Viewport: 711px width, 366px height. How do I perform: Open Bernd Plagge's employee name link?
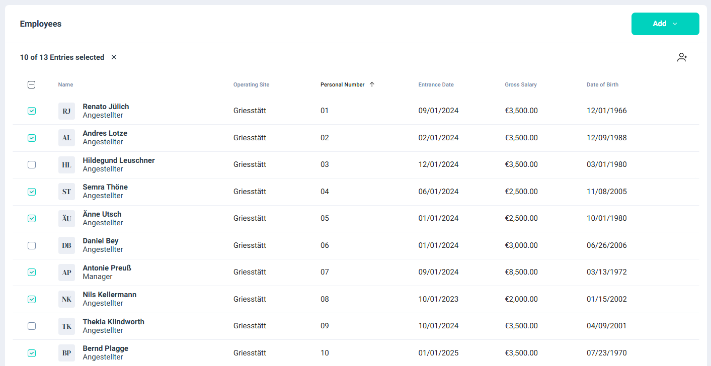click(x=105, y=348)
